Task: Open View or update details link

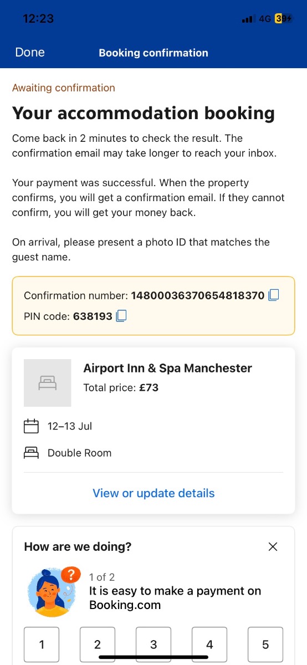Action: click(x=153, y=493)
